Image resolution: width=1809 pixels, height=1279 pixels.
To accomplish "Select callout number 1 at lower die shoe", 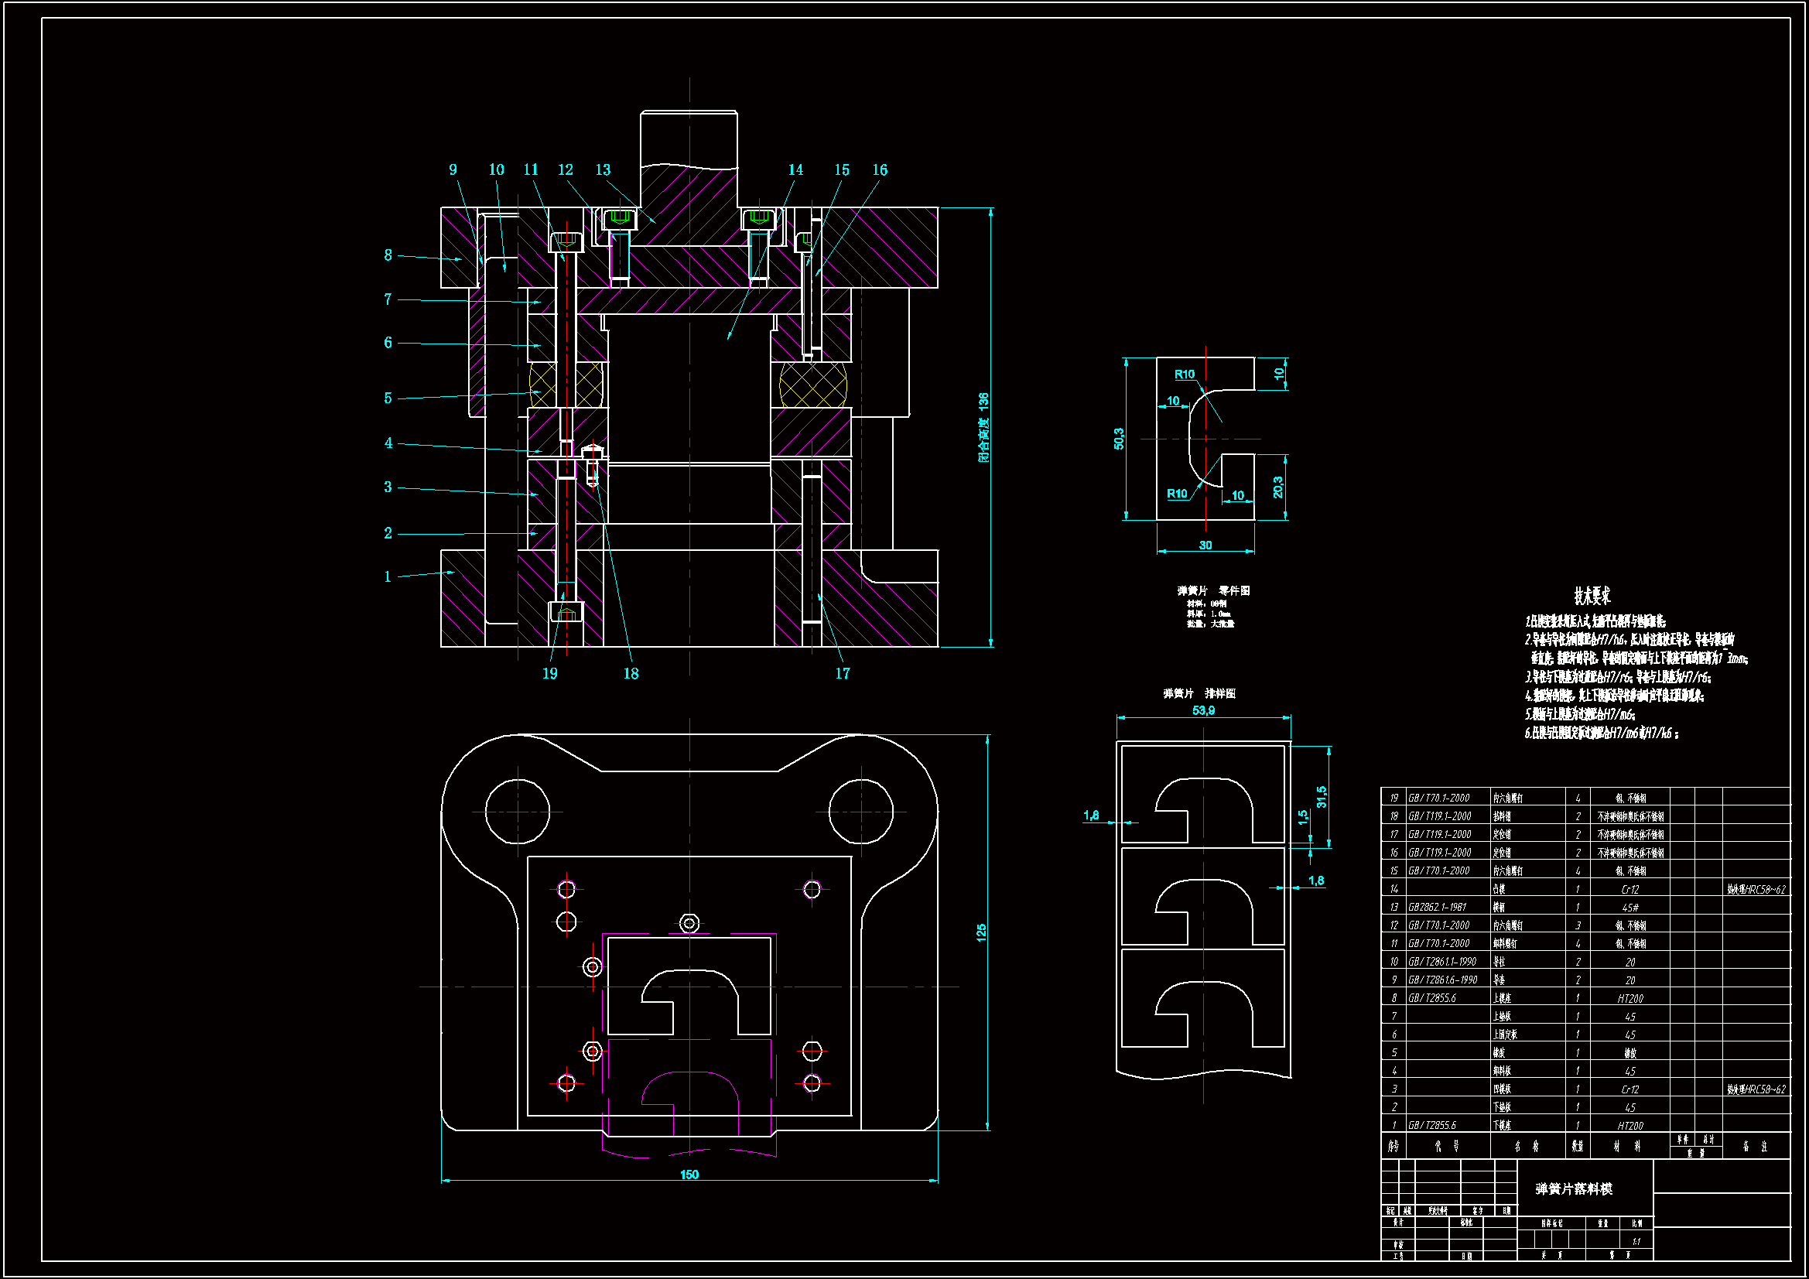I will pyautogui.click(x=388, y=577).
